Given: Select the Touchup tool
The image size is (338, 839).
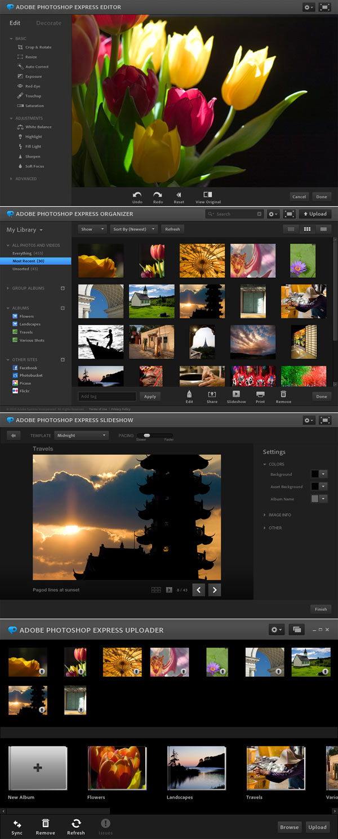Looking at the screenshot, I should click(33, 96).
